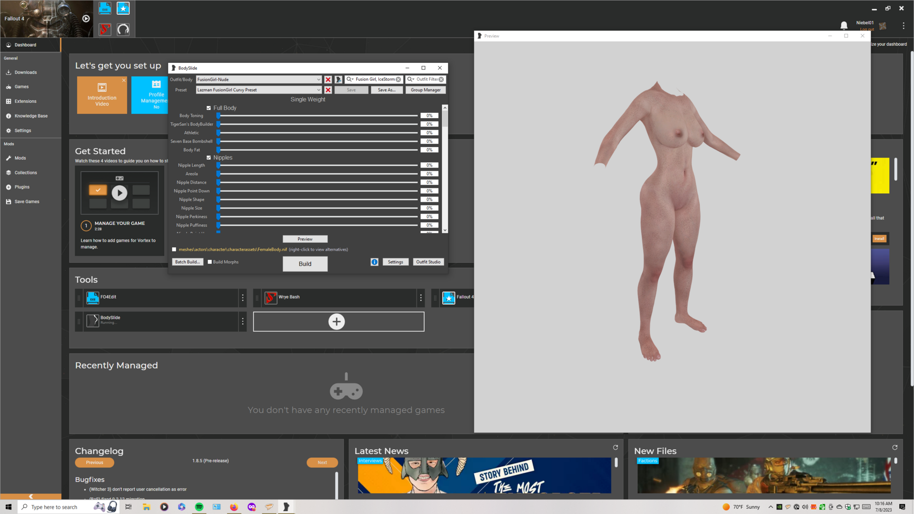Open group filter search options magnifier
The height and width of the screenshot is (514, 914).
click(x=350, y=79)
